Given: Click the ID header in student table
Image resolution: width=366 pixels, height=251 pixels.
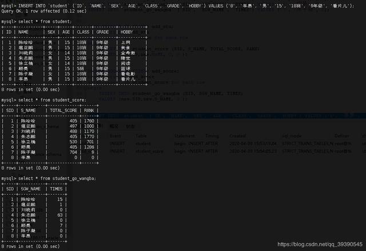Looking at the screenshot, I should (x=9, y=32).
